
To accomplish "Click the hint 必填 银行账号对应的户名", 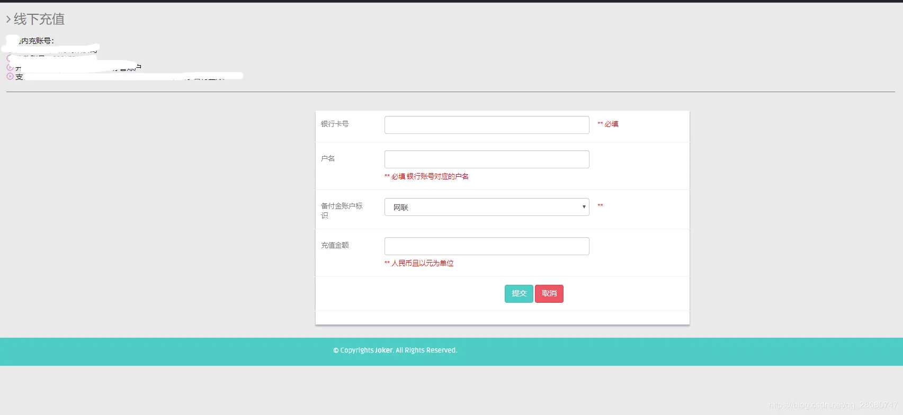I will (426, 176).
